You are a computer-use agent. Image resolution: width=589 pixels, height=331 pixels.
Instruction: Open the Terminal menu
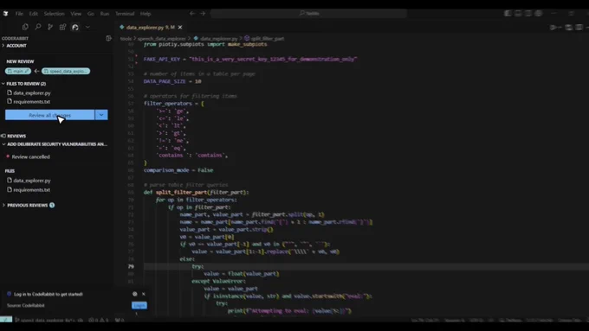point(125,14)
